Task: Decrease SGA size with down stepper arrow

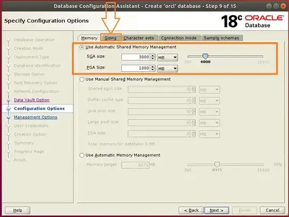Action: (x=153, y=59)
